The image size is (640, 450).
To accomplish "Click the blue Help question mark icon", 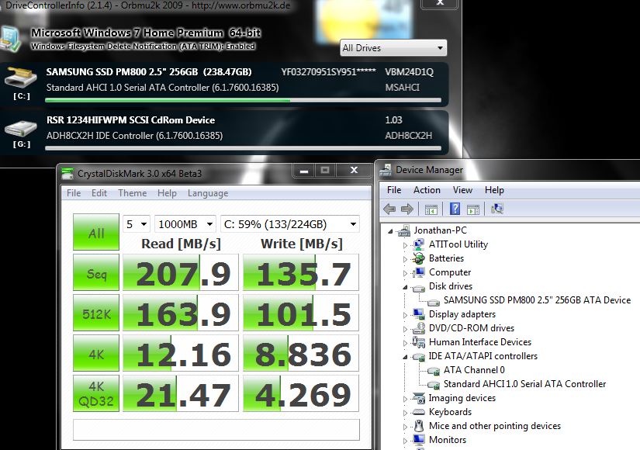I will (455, 209).
